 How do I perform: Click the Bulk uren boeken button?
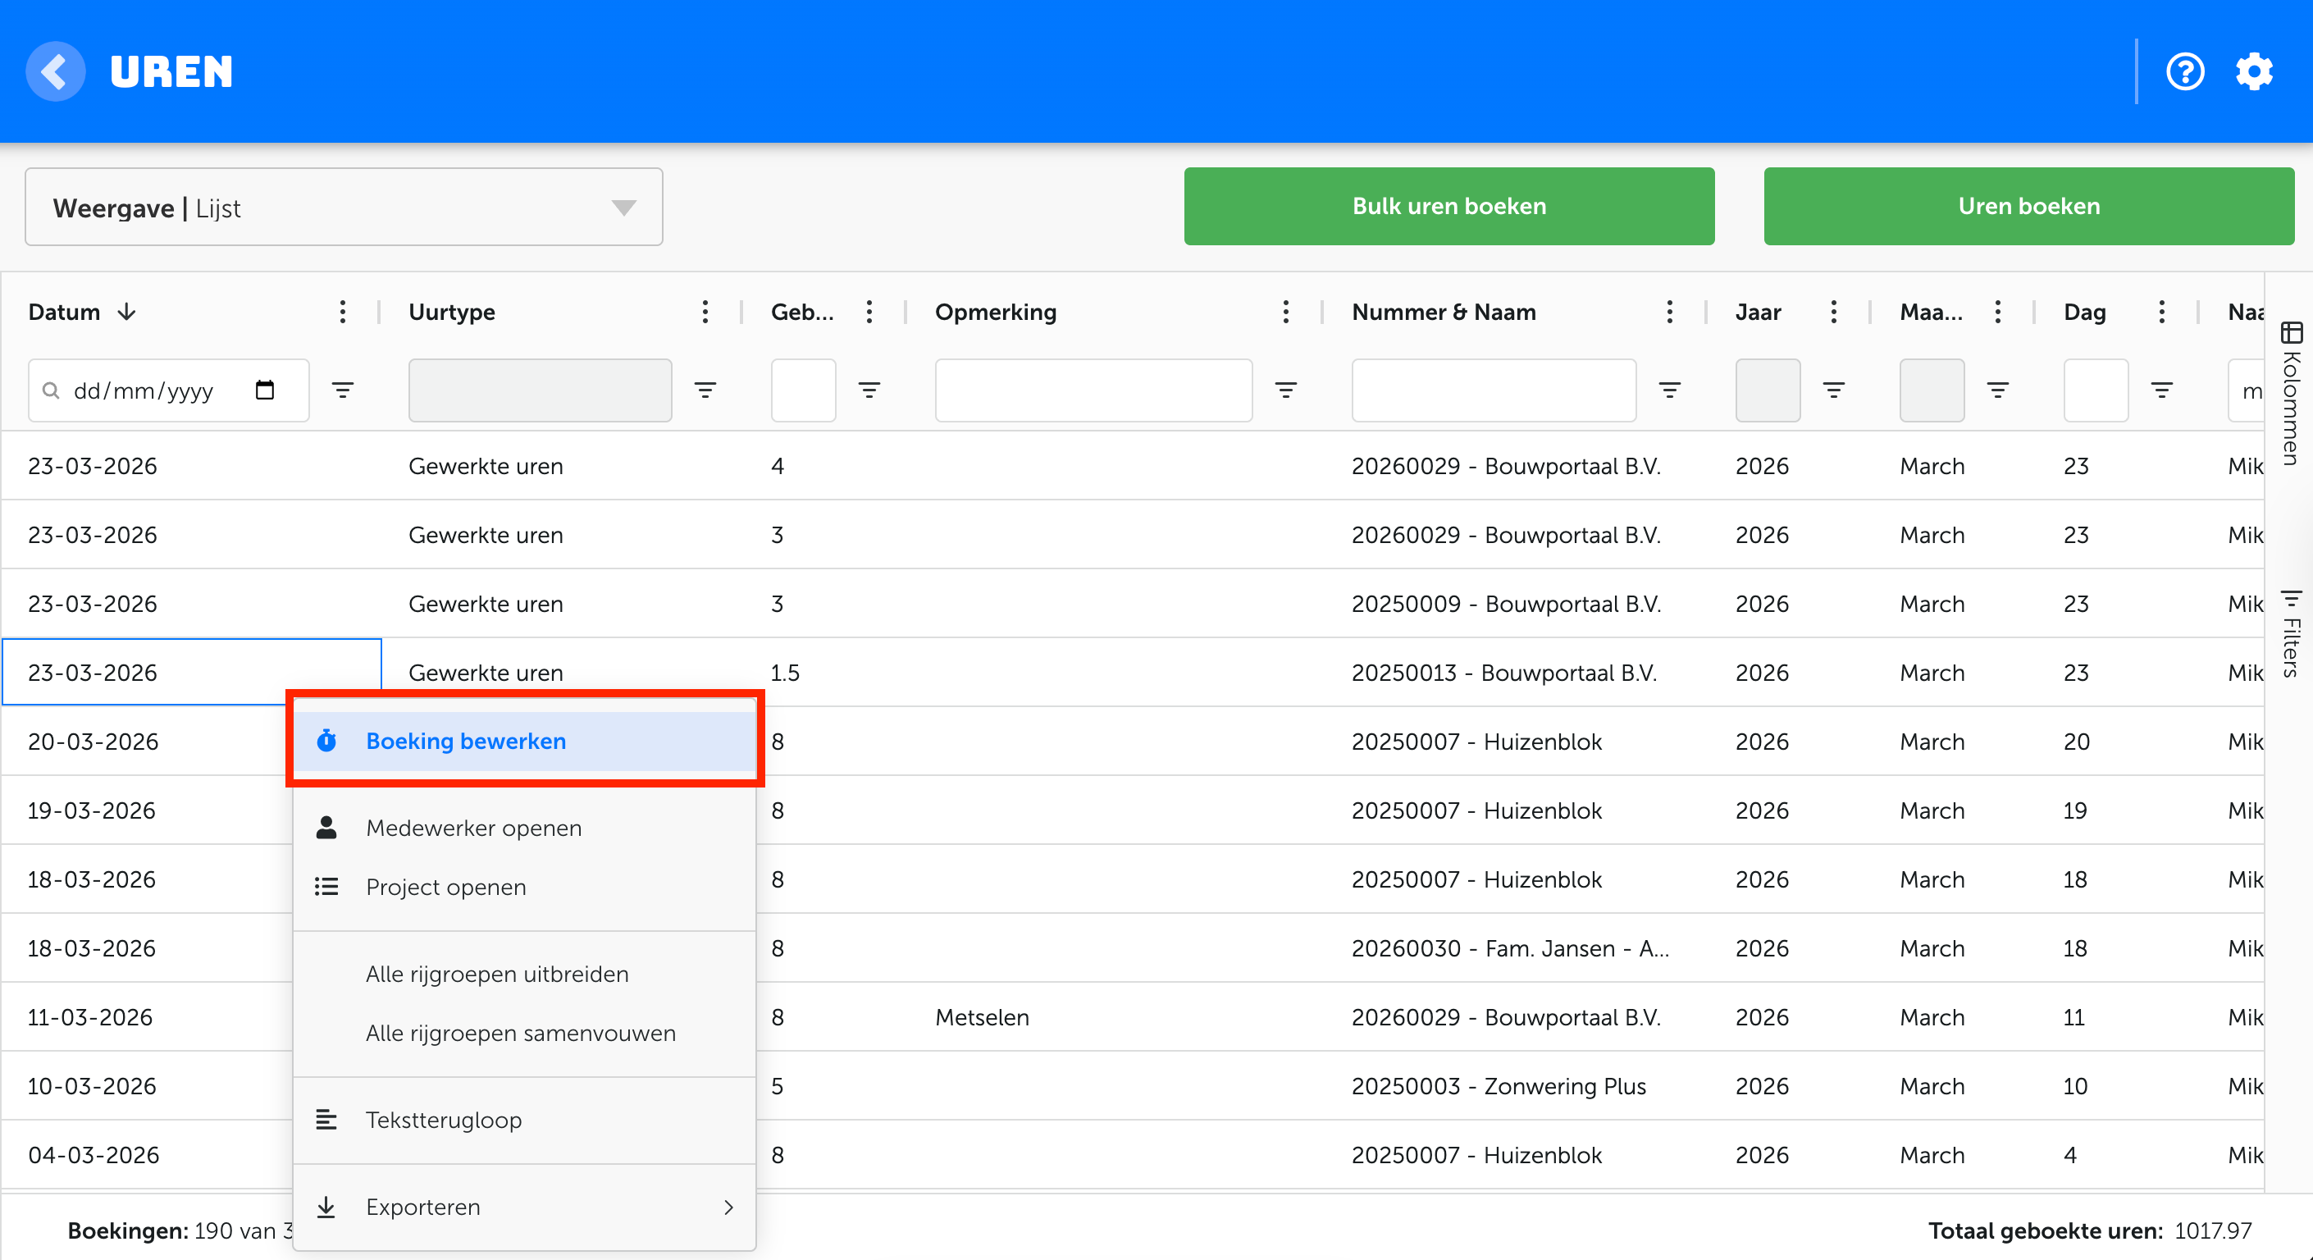1448,207
